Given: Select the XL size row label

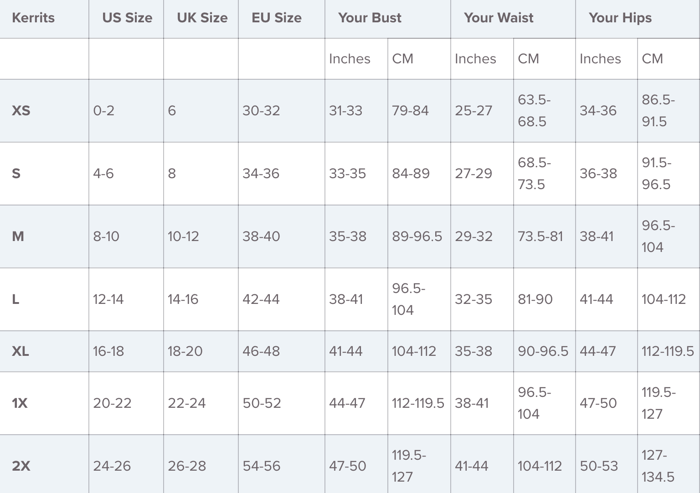Looking at the screenshot, I should click(21, 351).
